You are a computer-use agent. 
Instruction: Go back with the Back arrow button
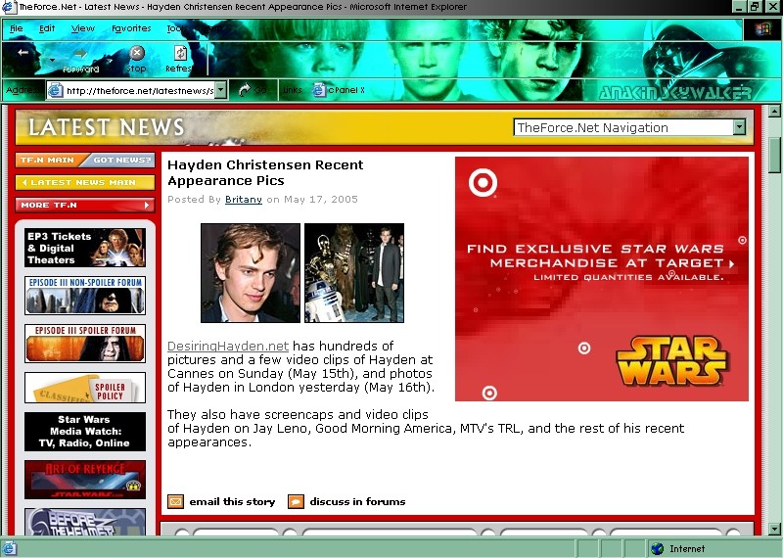[23, 53]
